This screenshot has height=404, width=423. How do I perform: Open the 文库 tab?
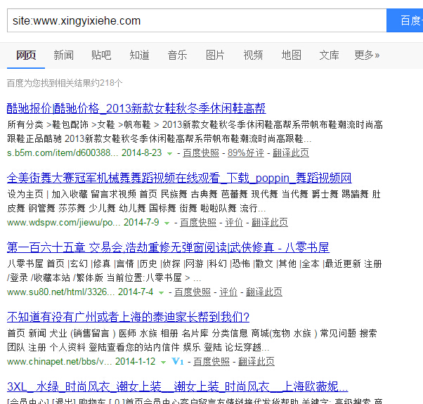(329, 56)
